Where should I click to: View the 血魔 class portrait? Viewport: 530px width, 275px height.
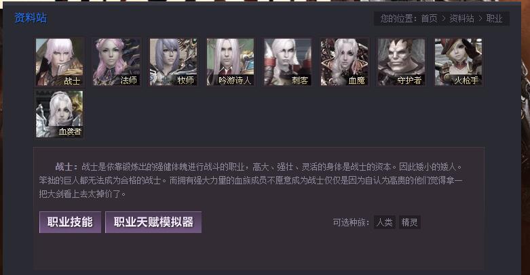click(x=345, y=62)
